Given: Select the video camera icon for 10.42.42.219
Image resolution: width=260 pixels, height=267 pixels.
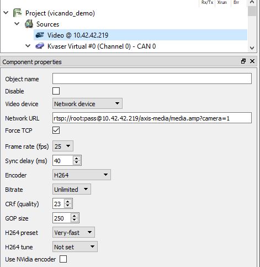Looking at the screenshot, I should pyautogui.click(x=40, y=35).
